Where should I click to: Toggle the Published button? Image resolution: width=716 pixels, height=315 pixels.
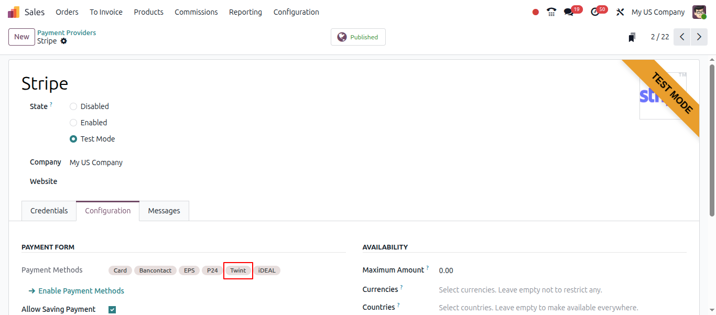358,37
